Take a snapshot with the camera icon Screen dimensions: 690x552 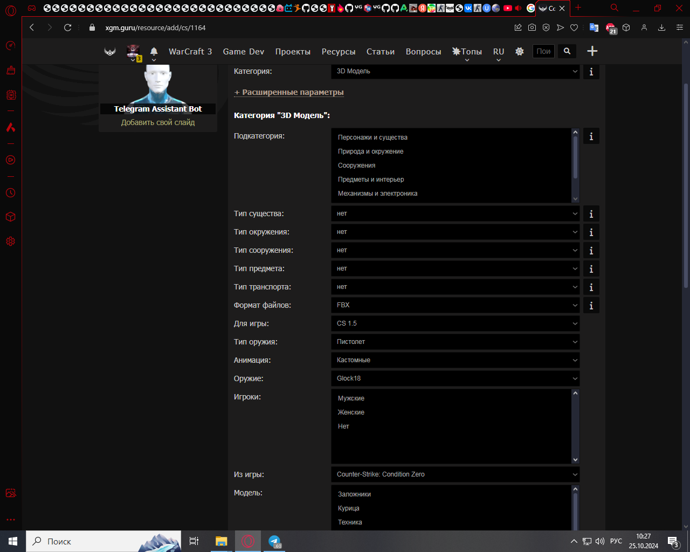coord(532,27)
